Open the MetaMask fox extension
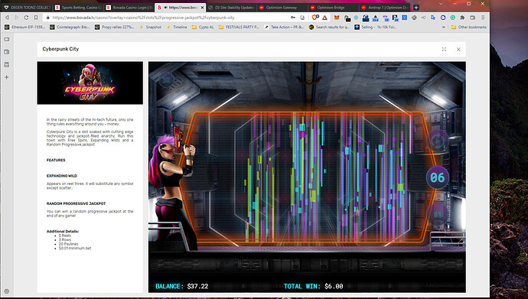Screen dimensions: 528x299 (x=337, y=18)
